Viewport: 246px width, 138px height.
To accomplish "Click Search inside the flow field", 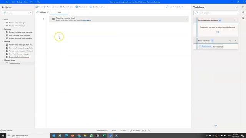I will pyautogui.click(x=177, y=7).
